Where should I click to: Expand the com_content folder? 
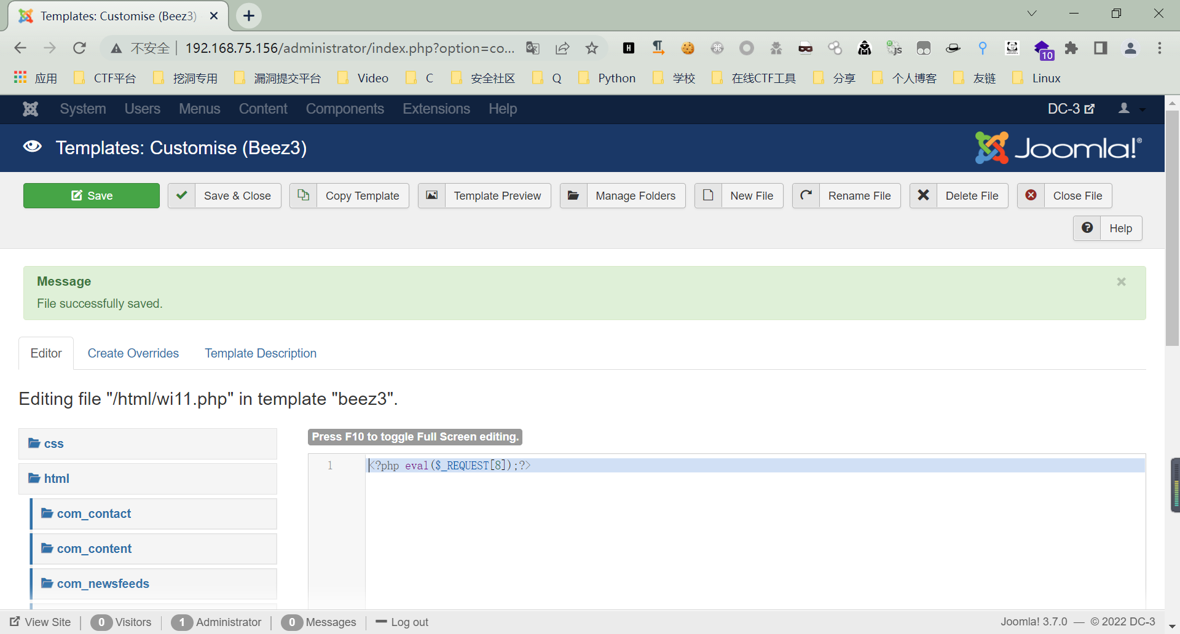coord(154,549)
